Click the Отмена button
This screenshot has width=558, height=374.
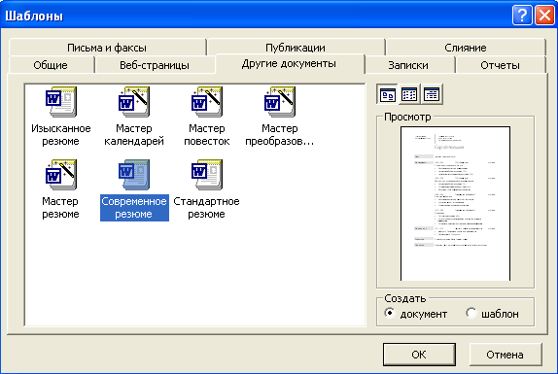(x=506, y=355)
